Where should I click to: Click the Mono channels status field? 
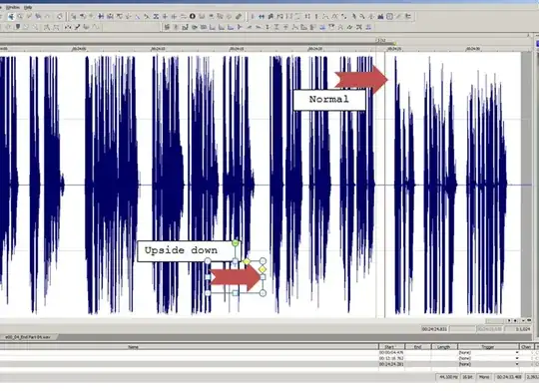[484, 377]
